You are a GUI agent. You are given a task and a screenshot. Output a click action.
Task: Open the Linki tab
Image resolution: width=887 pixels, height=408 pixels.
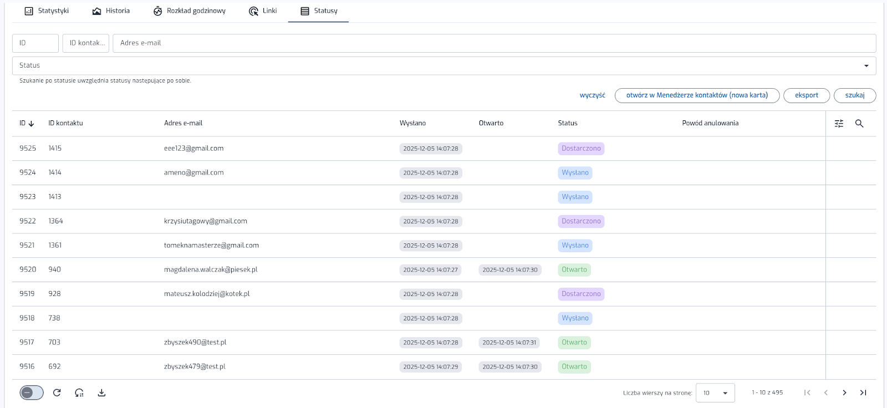[x=263, y=11]
